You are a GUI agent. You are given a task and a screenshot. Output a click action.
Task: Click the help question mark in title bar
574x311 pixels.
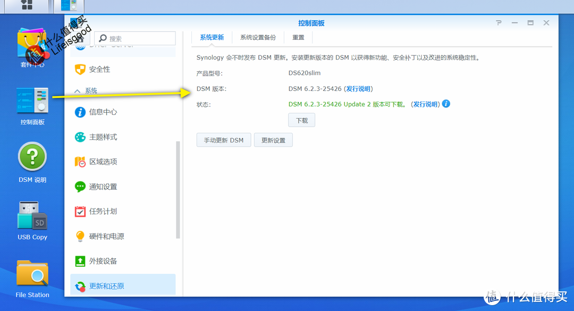coord(499,23)
